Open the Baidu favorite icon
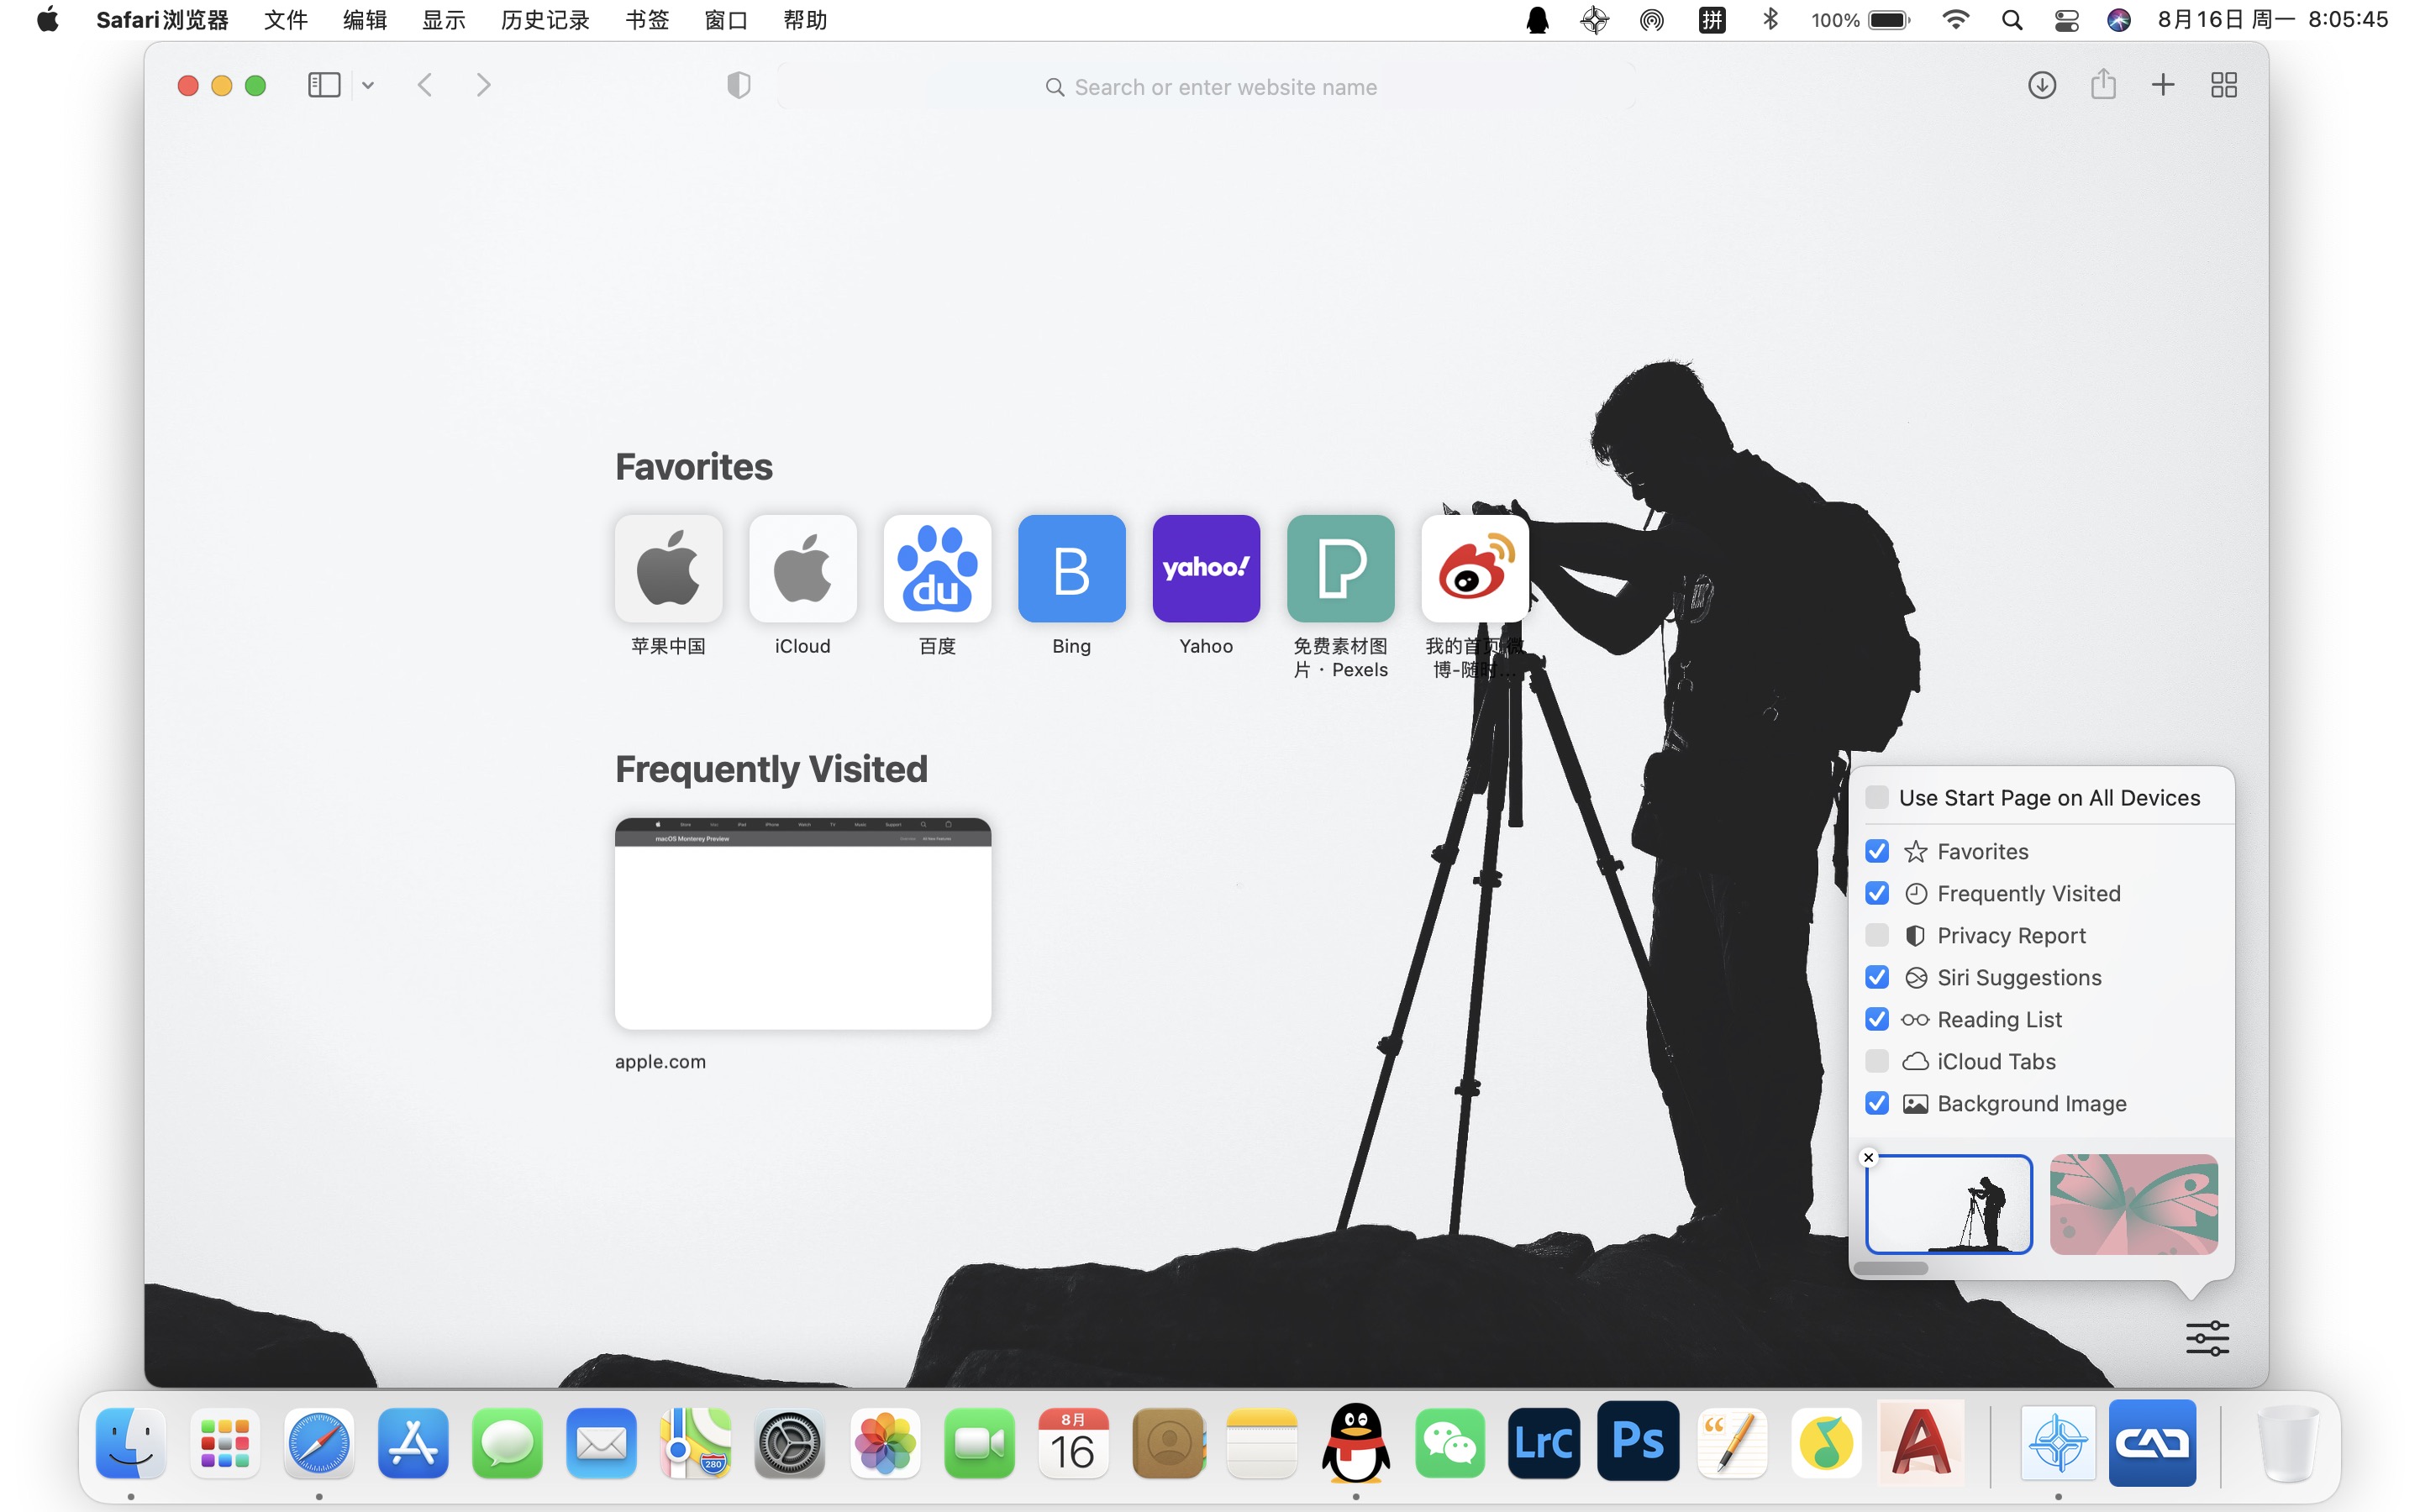 [x=937, y=569]
